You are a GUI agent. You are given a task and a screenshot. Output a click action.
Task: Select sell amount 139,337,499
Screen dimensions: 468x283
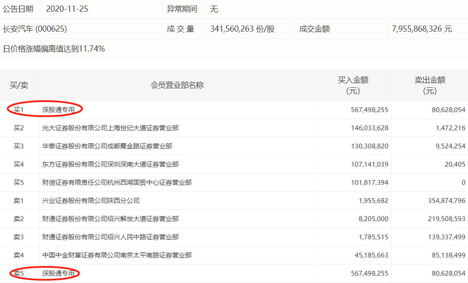[x=446, y=237]
